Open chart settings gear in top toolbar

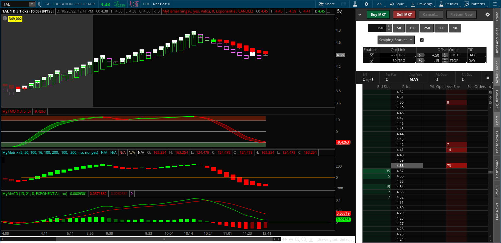click(x=367, y=4)
